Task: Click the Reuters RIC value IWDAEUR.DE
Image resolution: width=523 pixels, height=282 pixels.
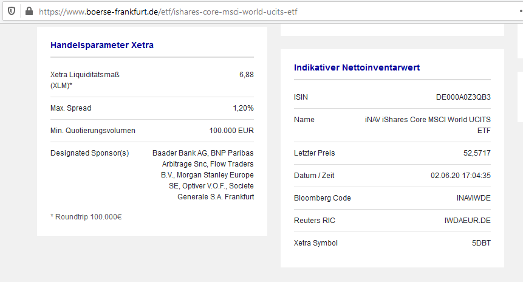Action: coord(467,221)
